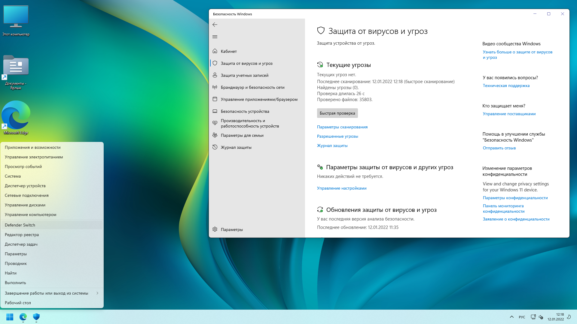Click the Параметры защиты gears icon
577x324 pixels.
tap(320, 167)
